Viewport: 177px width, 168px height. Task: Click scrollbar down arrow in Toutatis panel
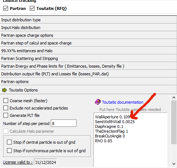(174, 164)
